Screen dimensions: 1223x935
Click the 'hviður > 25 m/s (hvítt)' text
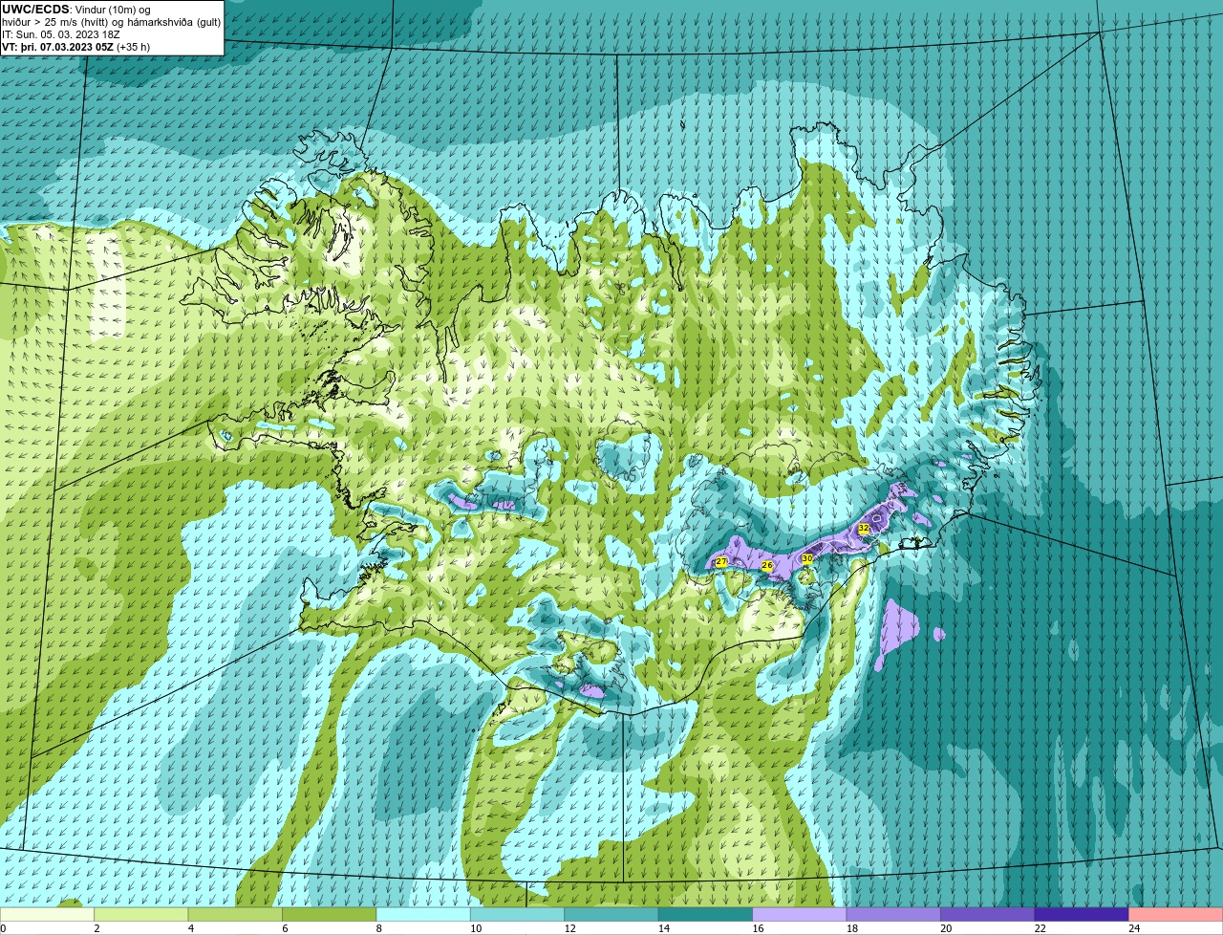55,21
